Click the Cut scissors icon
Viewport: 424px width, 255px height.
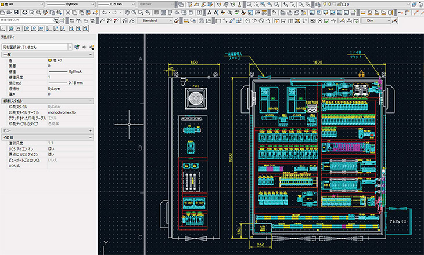pyautogui.click(x=67, y=12)
